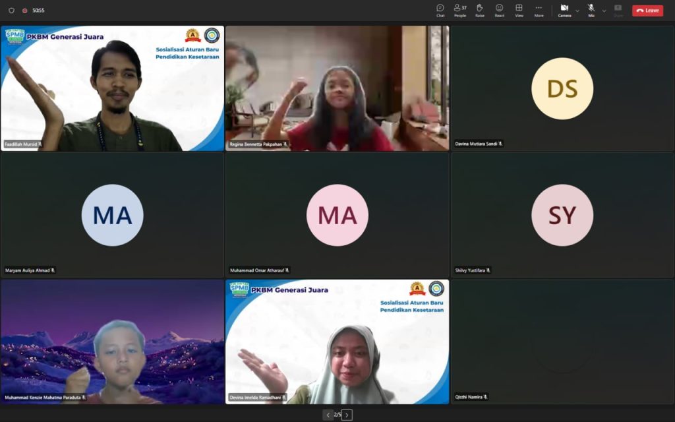Click the Share screen button
This screenshot has width=675, height=422.
[x=618, y=11]
